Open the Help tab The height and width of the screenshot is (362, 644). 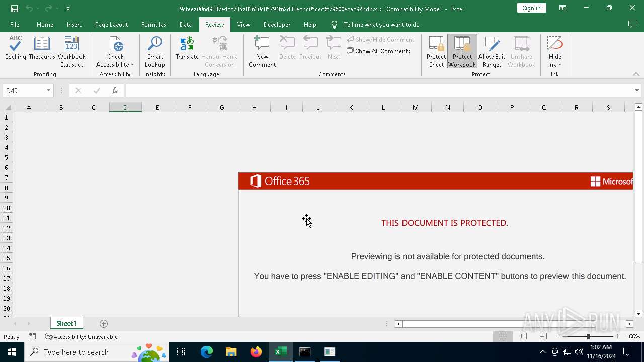[310, 25]
